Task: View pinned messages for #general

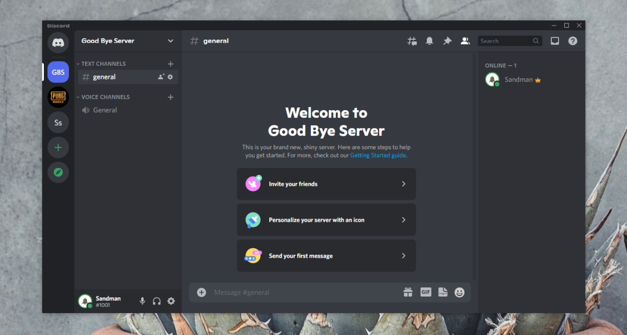Action: 447,40
